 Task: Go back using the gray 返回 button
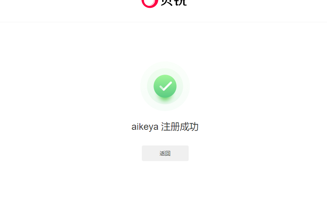coord(165,153)
